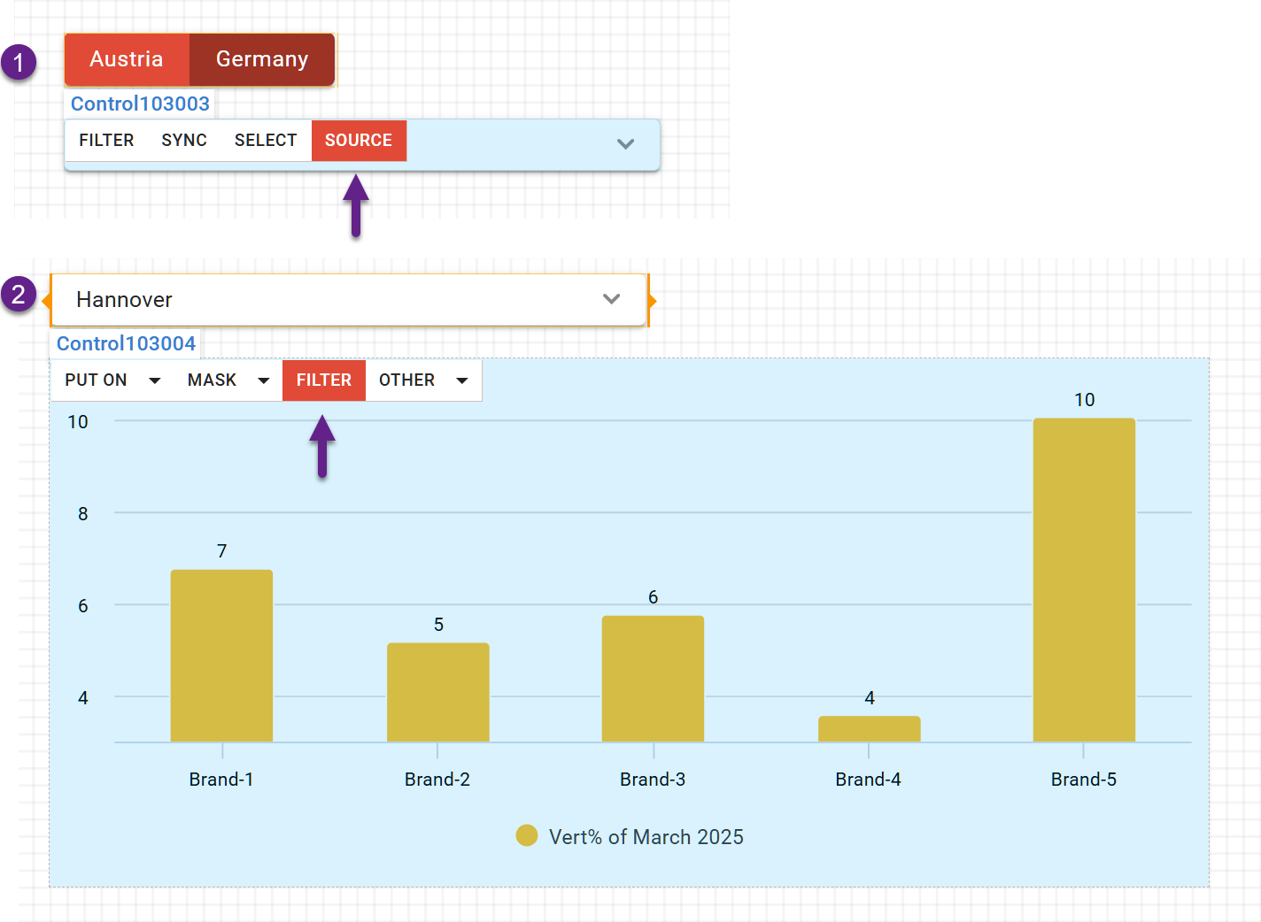Open the FILTER tab in Control103003
The image size is (1261, 922).
(106, 141)
